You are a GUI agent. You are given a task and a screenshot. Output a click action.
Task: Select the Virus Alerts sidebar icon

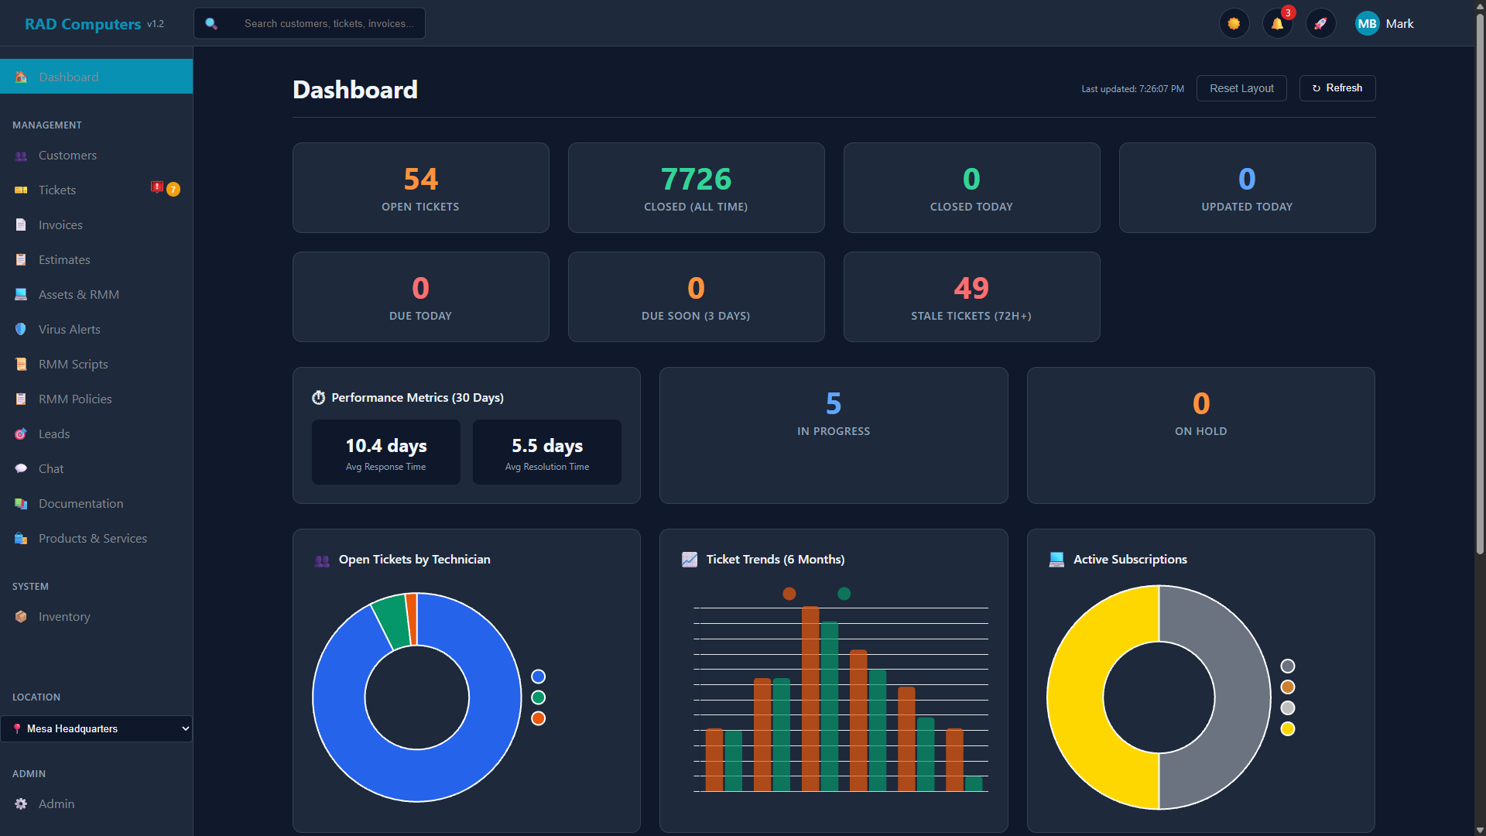pyautogui.click(x=20, y=329)
